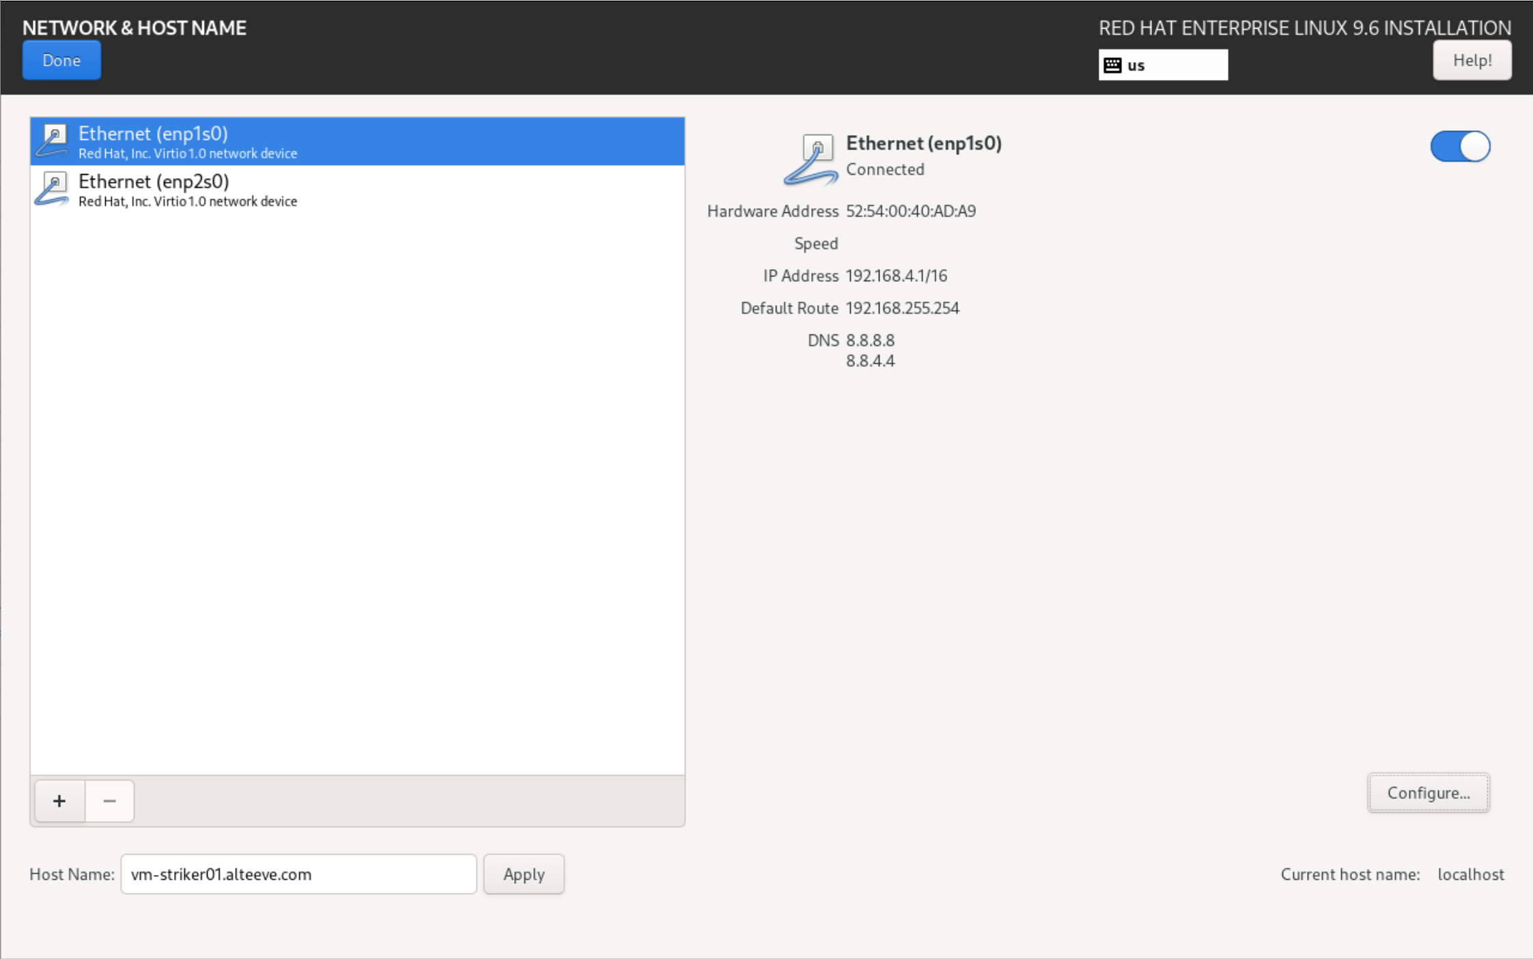The image size is (1533, 959).
Task: Click the Host Name: label
Action: coord(72,874)
